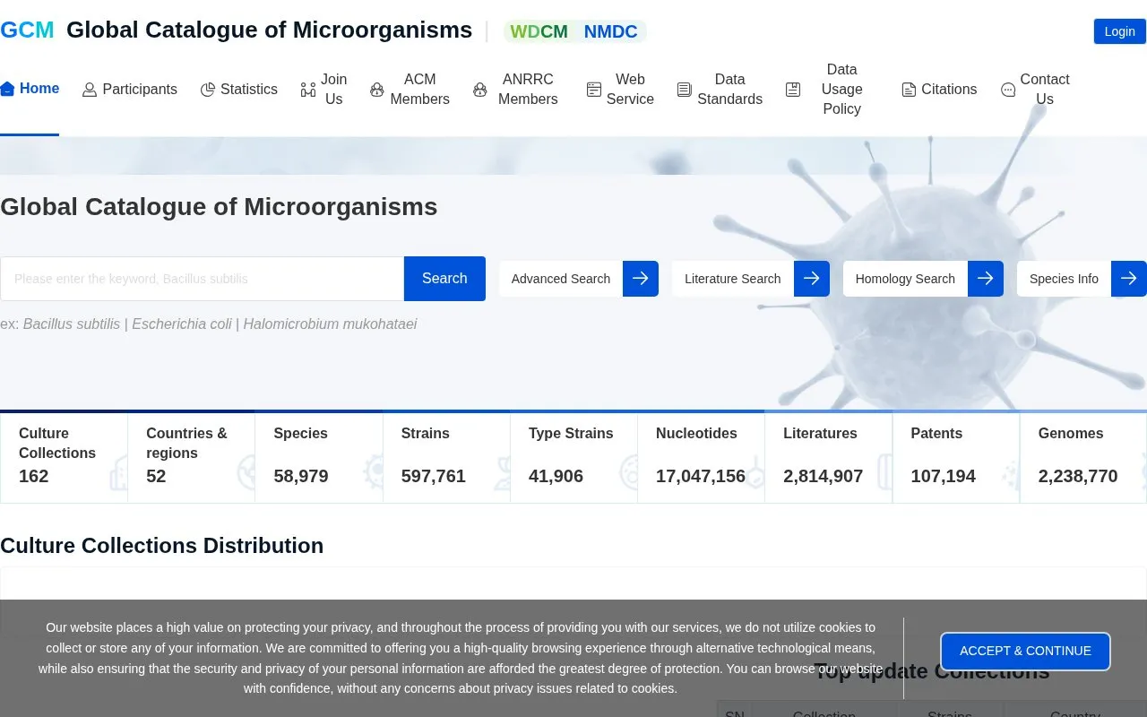Select the Escherichia coli example link
Image resolution: width=1147 pixels, height=717 pixels.
tap(182, 324)
